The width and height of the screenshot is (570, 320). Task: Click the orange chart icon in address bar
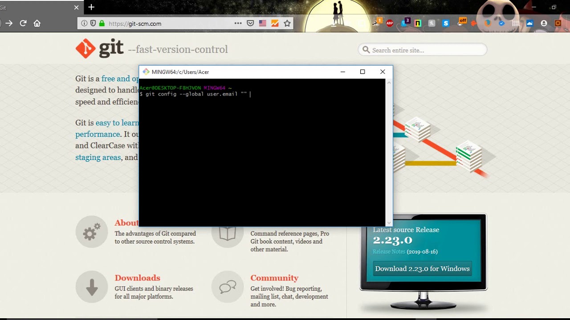coord(275,24)
